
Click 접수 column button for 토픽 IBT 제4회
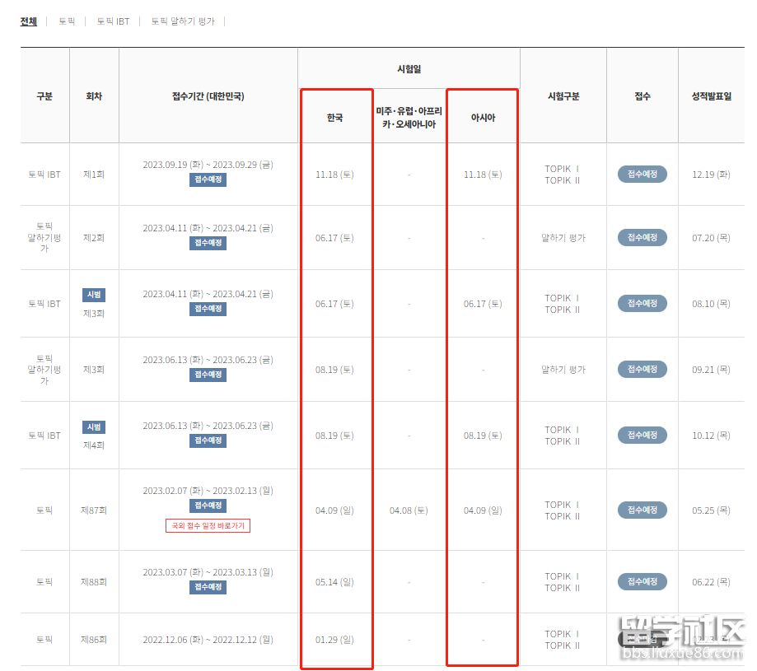click(642, 435)
